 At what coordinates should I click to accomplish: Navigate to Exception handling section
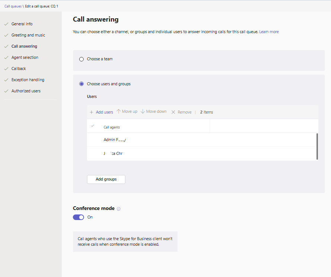pyautogui.click(x=28, y=80)
